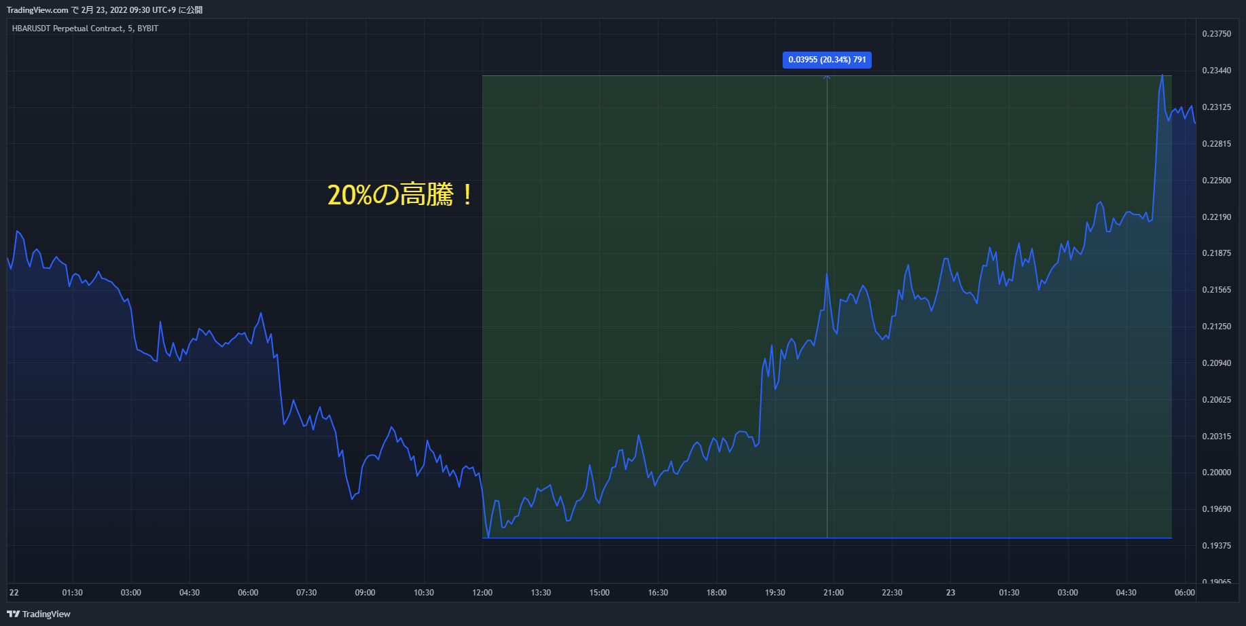1246x626 pixels.
Task: Click price label 0.20000 on axis
Action: pyautogui.click(x=1216, y=473)
